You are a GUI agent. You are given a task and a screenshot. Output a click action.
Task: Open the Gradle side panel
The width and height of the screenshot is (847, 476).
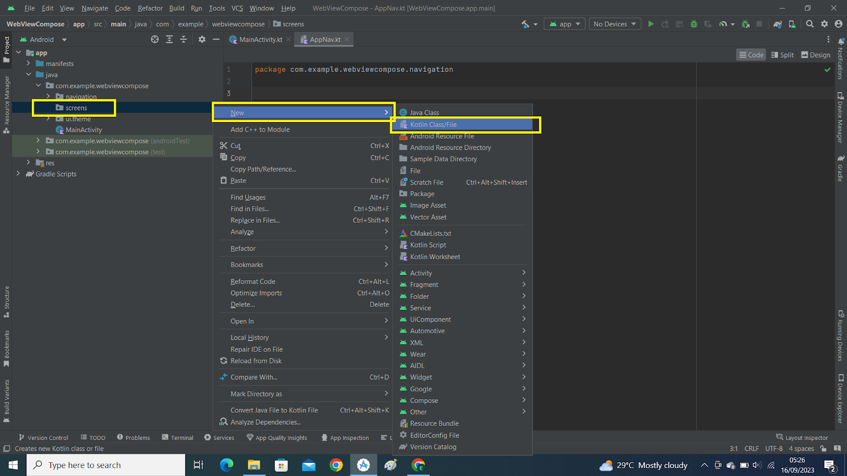pos(840,168)
